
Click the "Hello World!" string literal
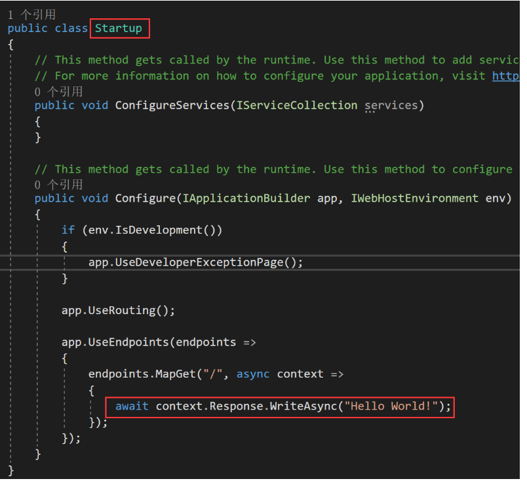391,406
